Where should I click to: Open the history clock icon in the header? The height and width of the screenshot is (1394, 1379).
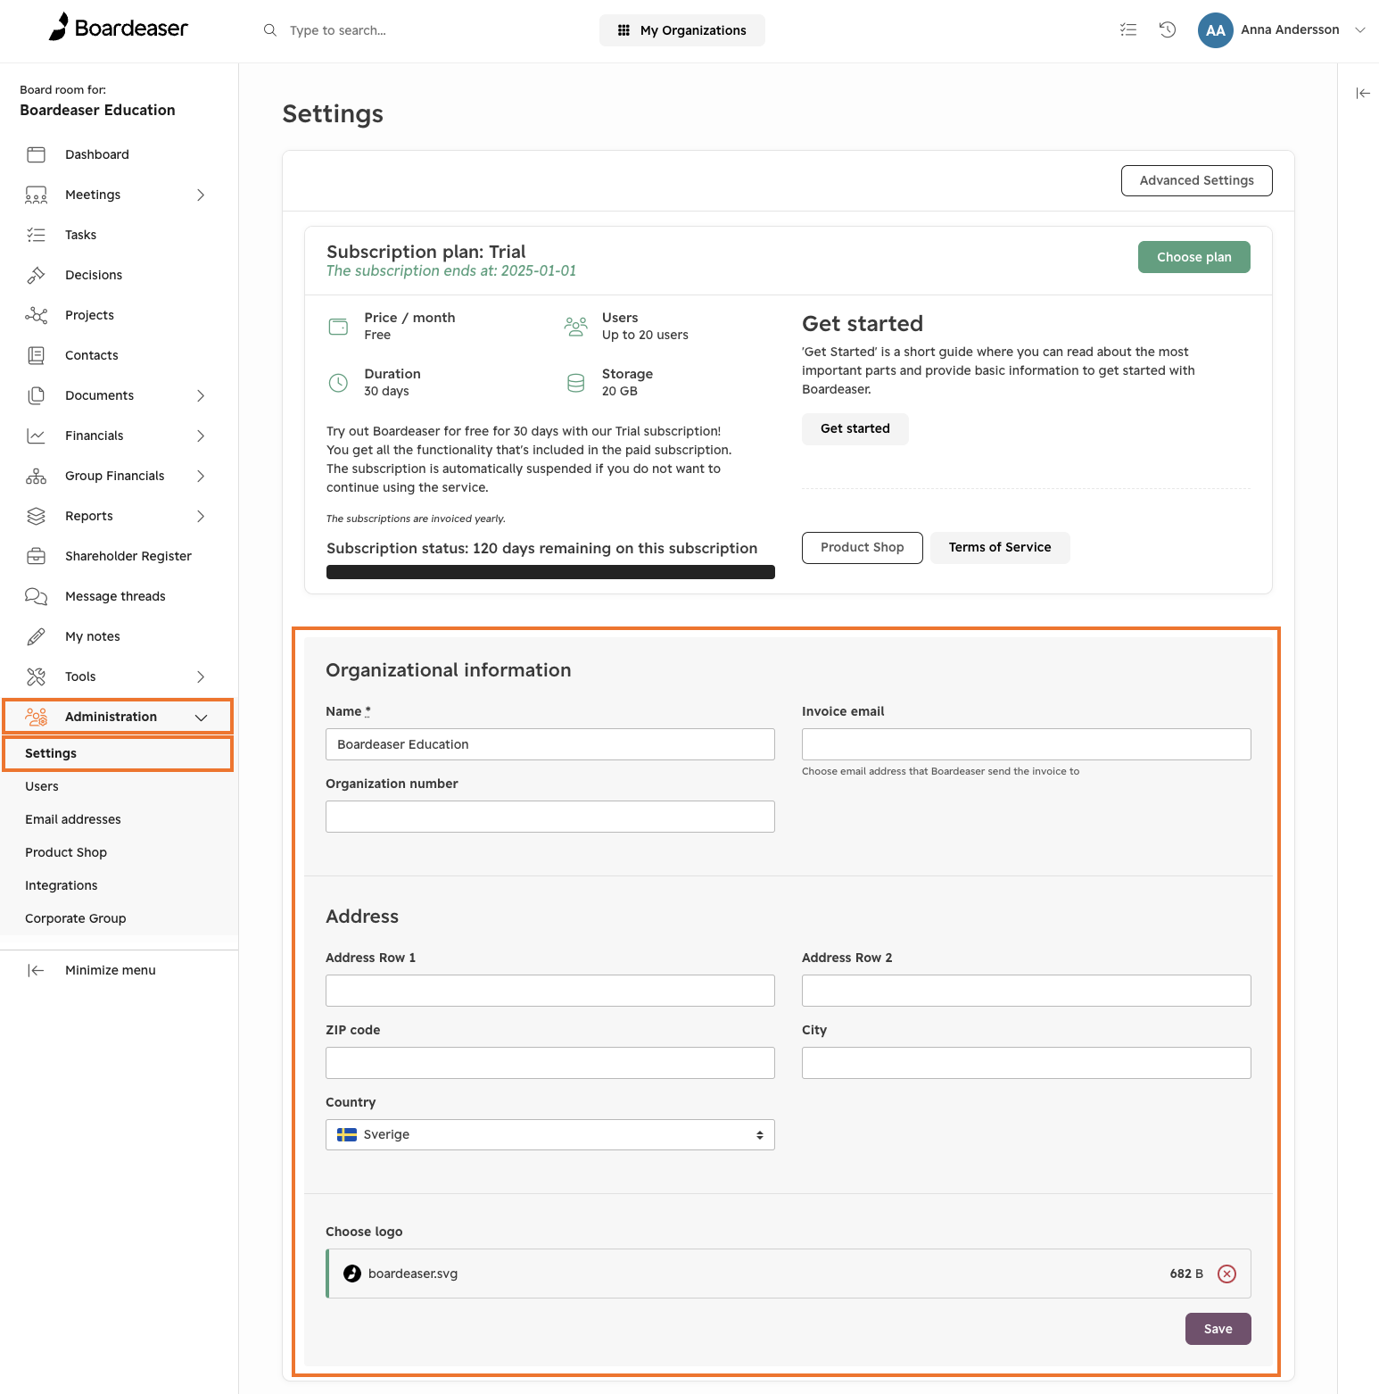pyautogui.click(x=1168, y=29)
